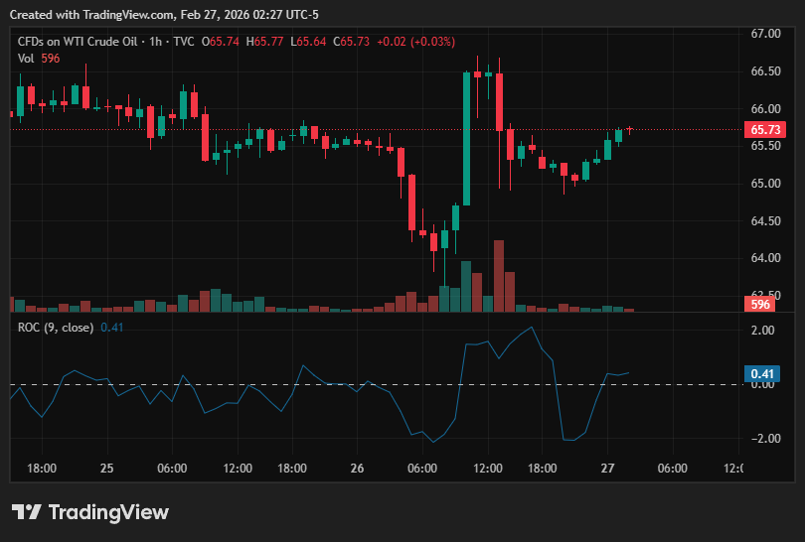
Task: Click the 64.00 price axis label
Action: tap(765, 258)
